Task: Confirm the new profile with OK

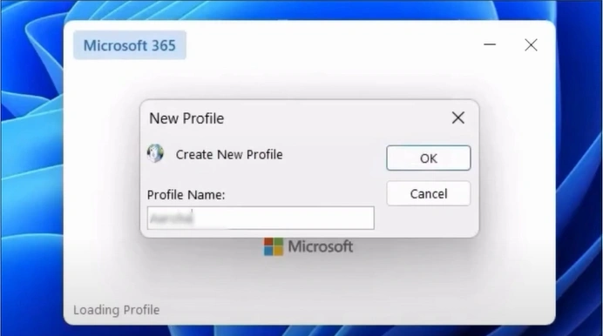Action: click(429, 158)
